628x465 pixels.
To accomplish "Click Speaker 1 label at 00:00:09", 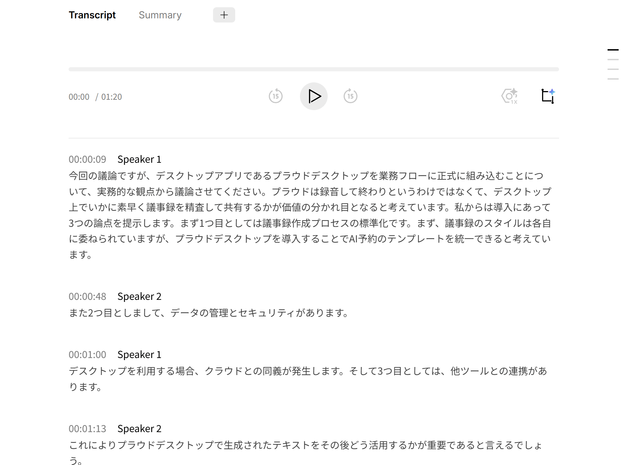I will (139, 159).
